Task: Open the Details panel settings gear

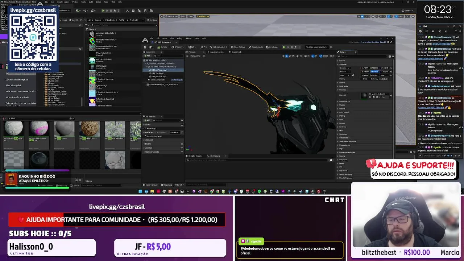Action: point(393,57)
